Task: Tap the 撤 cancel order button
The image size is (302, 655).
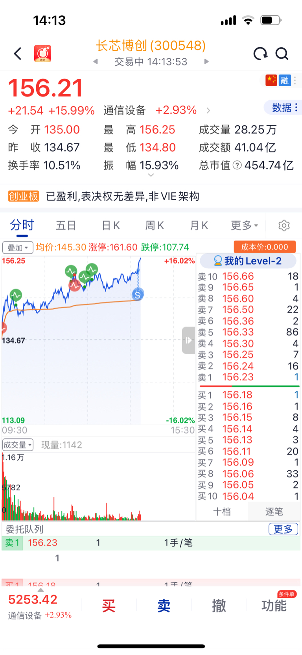Action: coord(219,606)
